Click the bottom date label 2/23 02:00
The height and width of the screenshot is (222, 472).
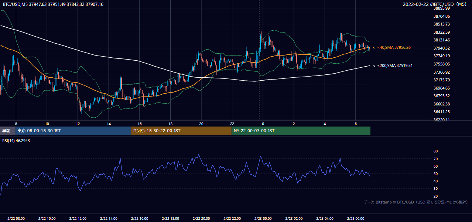coord(294,219)
